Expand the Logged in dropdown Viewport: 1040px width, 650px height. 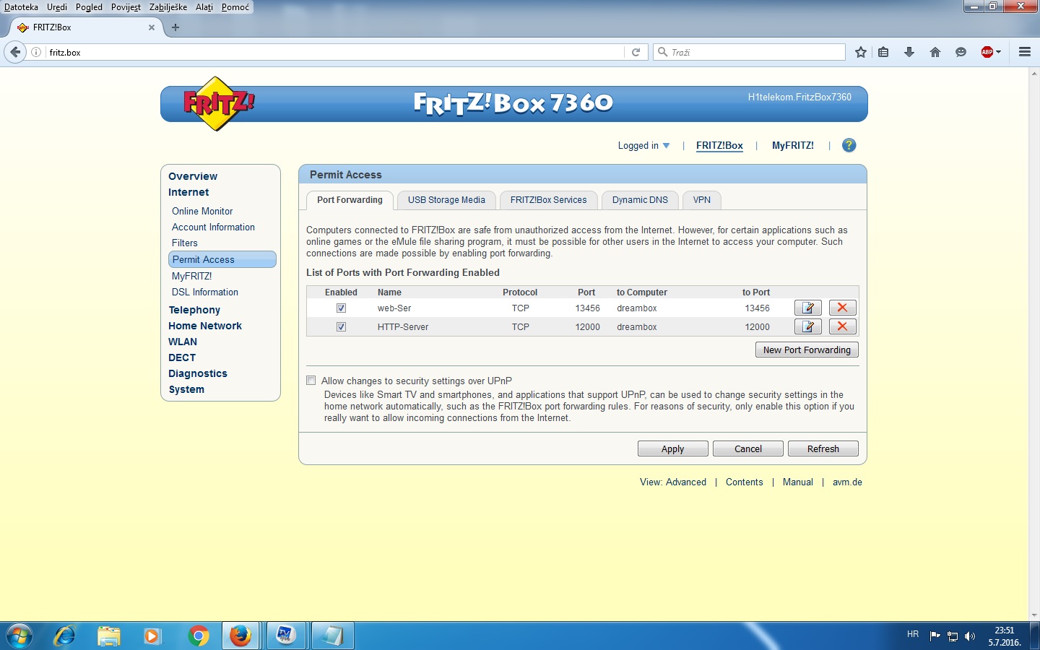point(643,146)
